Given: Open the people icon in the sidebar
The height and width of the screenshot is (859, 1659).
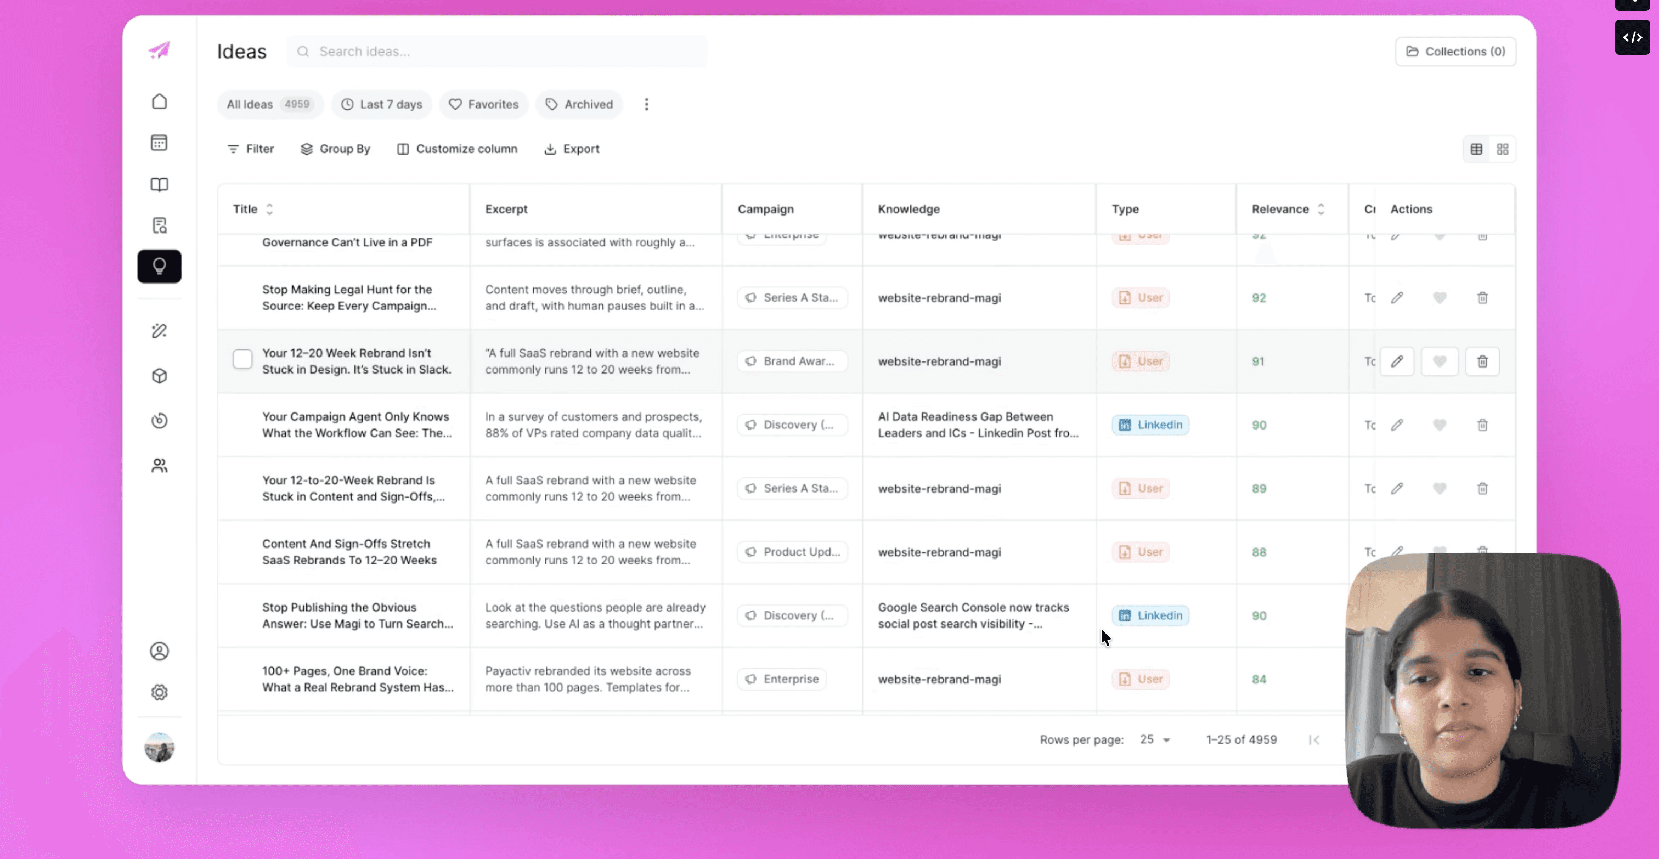Looking at the screenshot, I should tap(159, 466).
